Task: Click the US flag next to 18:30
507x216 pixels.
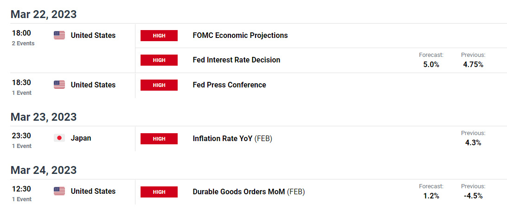Action: coord(59,85)
